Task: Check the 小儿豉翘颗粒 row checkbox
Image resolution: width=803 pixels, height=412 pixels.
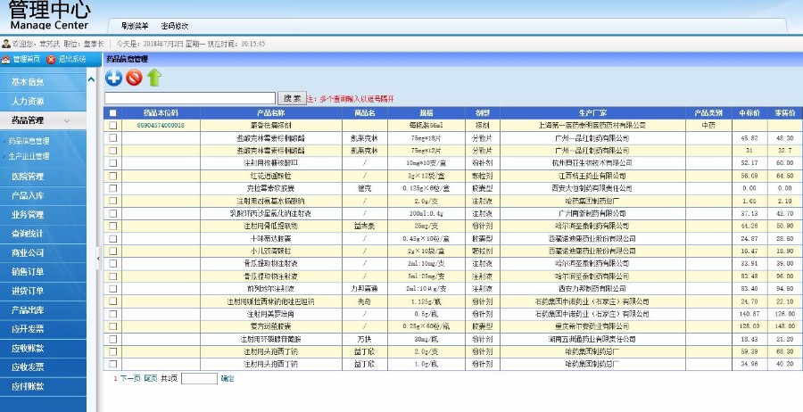Action: click(113, 251)
